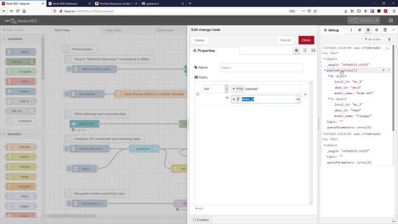The image size is (398, 224).
Task: Select the change node in the palette
Action: (x=21, y=167)
